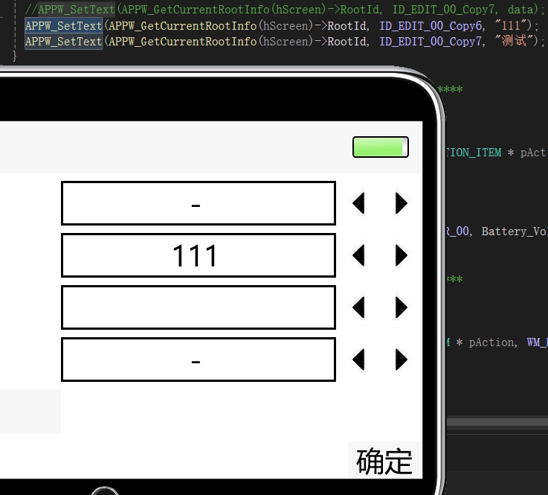
Task: Click pAction text in the code editor
Action: [492, 342]
